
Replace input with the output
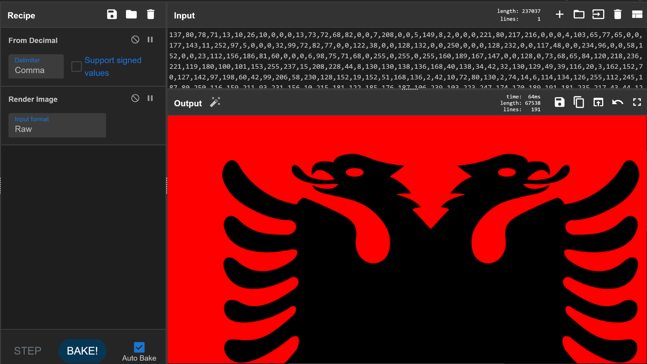[x=598, y=102]
